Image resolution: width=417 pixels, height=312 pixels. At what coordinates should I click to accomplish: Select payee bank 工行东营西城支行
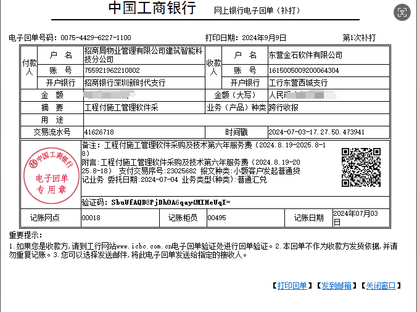click(298, 83)
